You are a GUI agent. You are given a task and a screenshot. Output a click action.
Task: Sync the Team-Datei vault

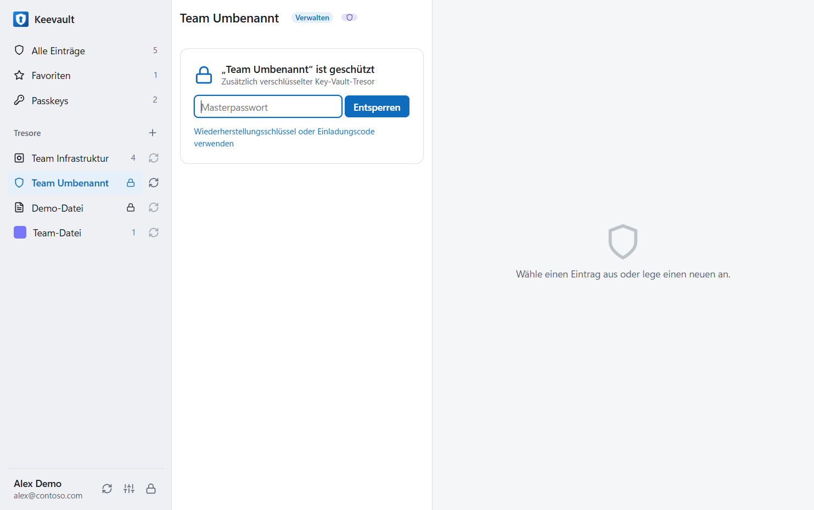click(154, 233)
